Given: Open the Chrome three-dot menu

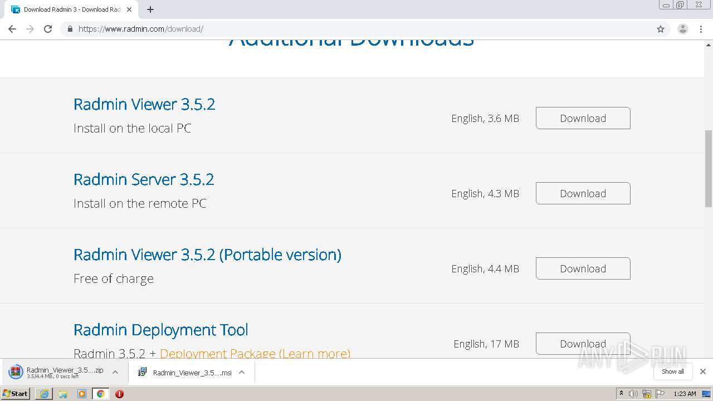Looking at the screenshot, I should pyautogui.click(x=701, y=29).
